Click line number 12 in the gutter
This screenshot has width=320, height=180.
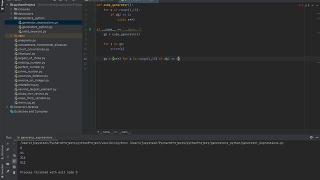tap(85, 59)
